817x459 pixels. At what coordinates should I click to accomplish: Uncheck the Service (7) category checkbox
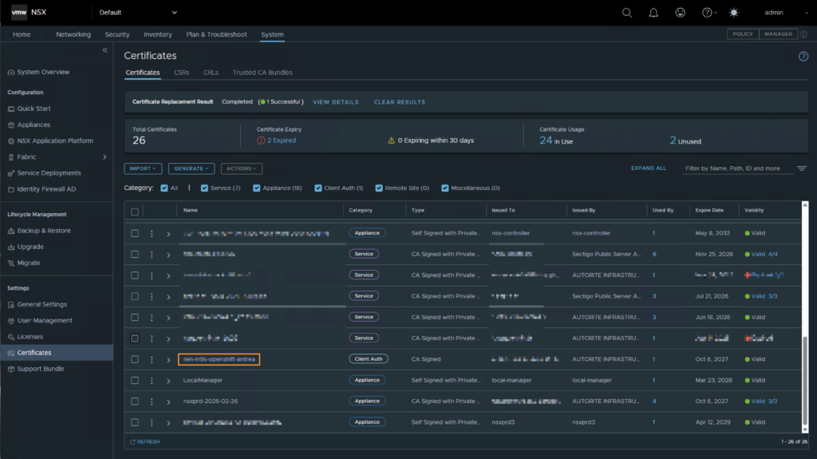click(x=204, y=188)
